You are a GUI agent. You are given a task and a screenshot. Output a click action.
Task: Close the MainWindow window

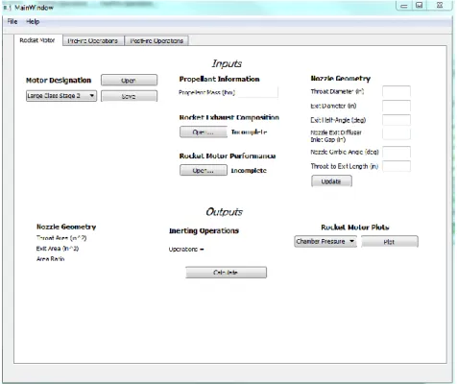click(440, 6)
